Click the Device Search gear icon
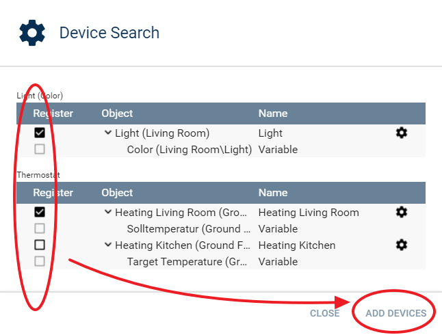Image resolution: width=442 pixels, height=335 pixels. pyautogui.click(x=32, y=33)
